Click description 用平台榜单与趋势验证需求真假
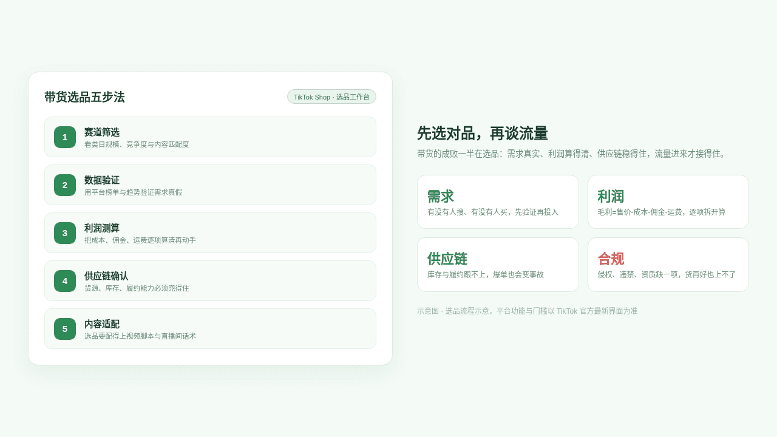Image resolution: width=777 pixels, height=437 pixels. 133,192
